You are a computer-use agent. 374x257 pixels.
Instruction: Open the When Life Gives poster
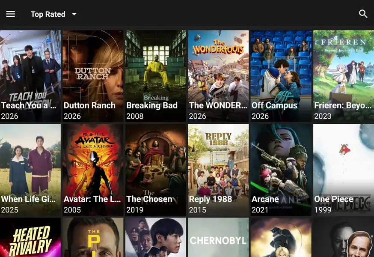[x=30, y=170]
